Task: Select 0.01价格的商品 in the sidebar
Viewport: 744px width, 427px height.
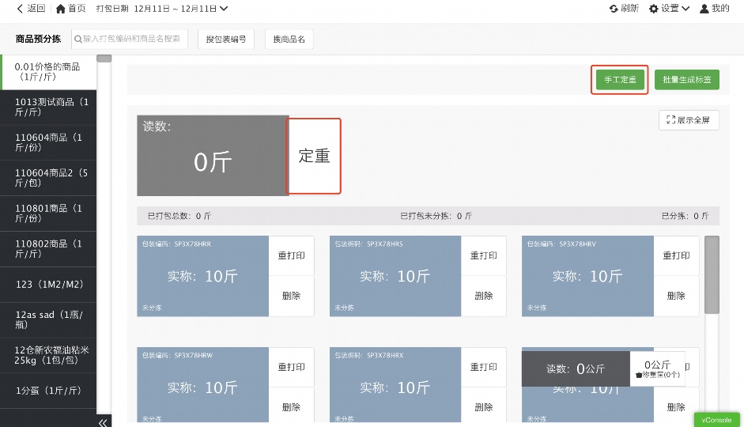Action: [x=48, y=72]
